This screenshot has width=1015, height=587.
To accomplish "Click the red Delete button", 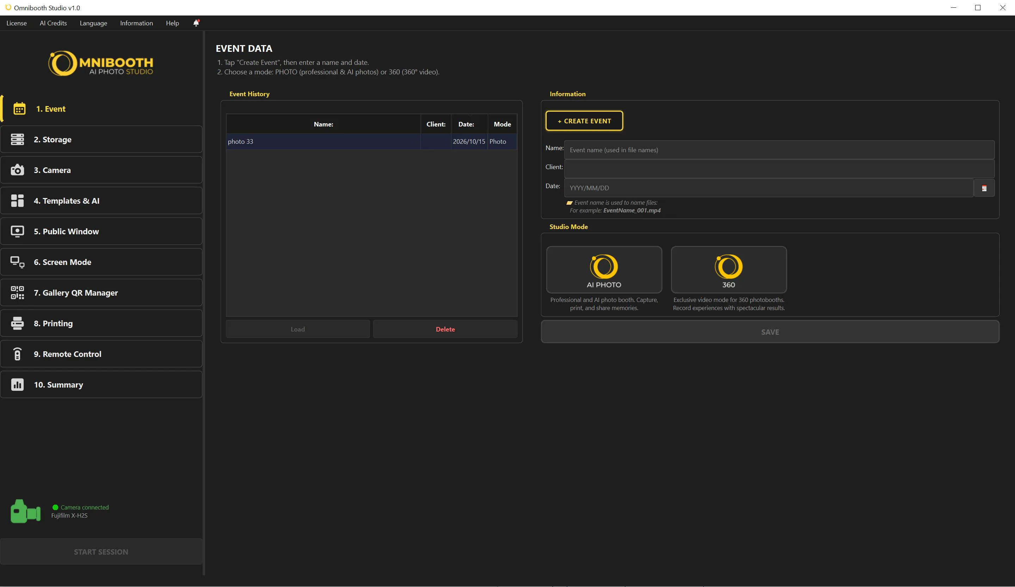I will coord(445,329).
